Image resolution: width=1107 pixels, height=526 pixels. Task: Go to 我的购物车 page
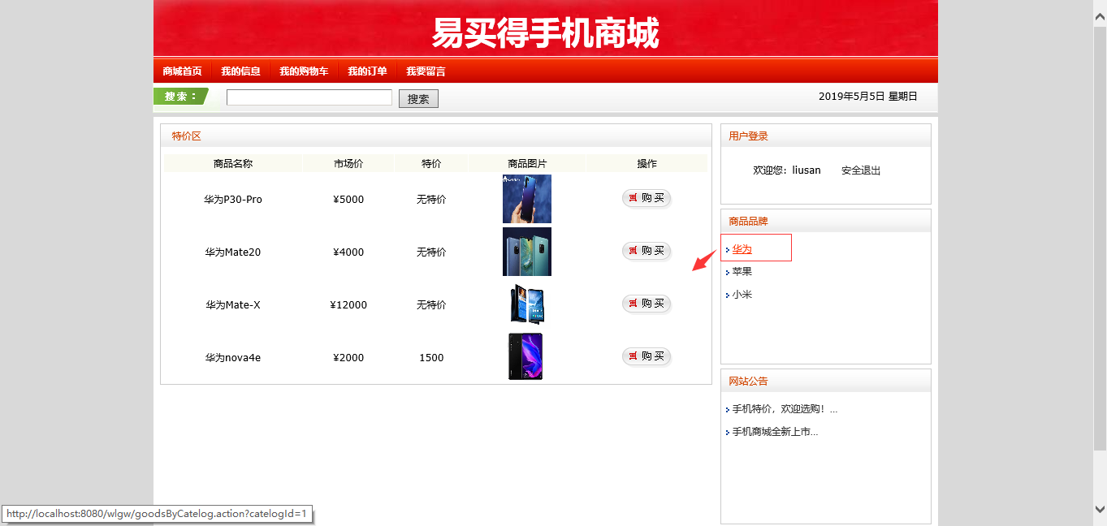pos(304,71)
